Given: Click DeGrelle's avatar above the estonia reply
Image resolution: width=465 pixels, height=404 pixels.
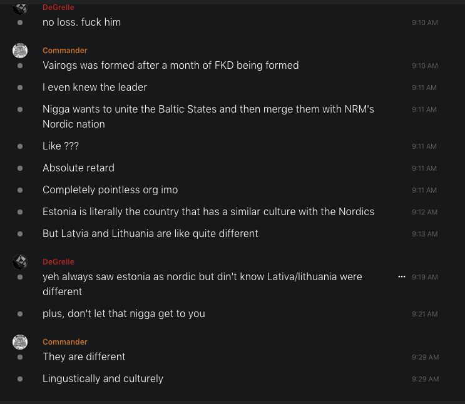Looking at the screenshot, I should click(20, 262).
